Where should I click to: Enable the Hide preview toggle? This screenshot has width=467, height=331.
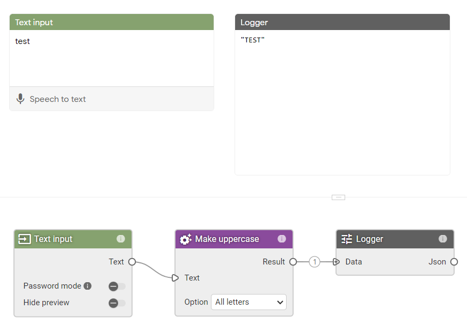click(117, 303)
